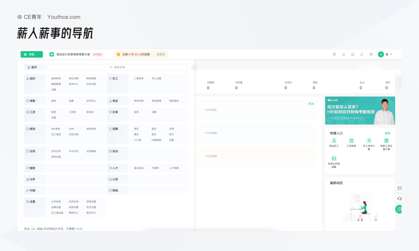This screenshot has width=419, height=251.
Task: Open 添加员工 quick entry icon
Action: tap(334, 141)
